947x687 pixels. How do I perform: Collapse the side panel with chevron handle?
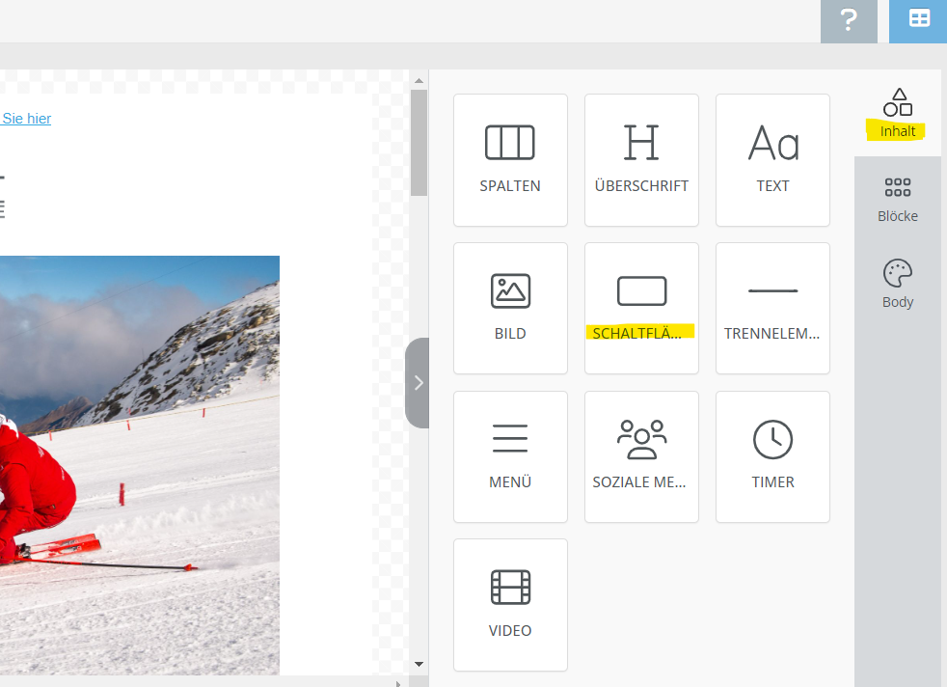point(418,383)
